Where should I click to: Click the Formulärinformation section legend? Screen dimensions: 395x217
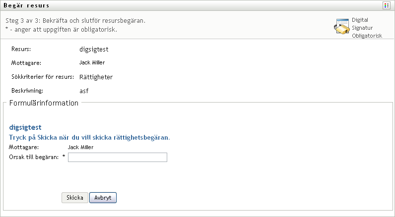pos(44,103)
